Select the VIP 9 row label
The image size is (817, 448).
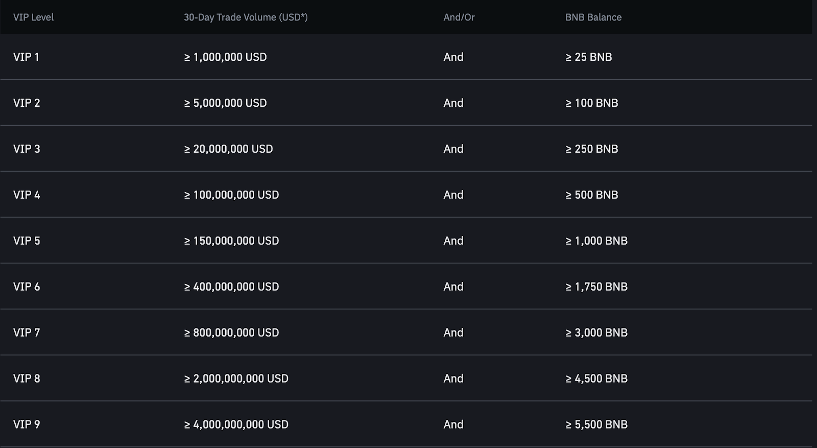(x=27, y=425)
